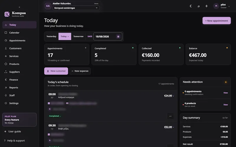
Task: Click the Services sparkle icon in the sidebar
Action: click(x=6, y=56)
